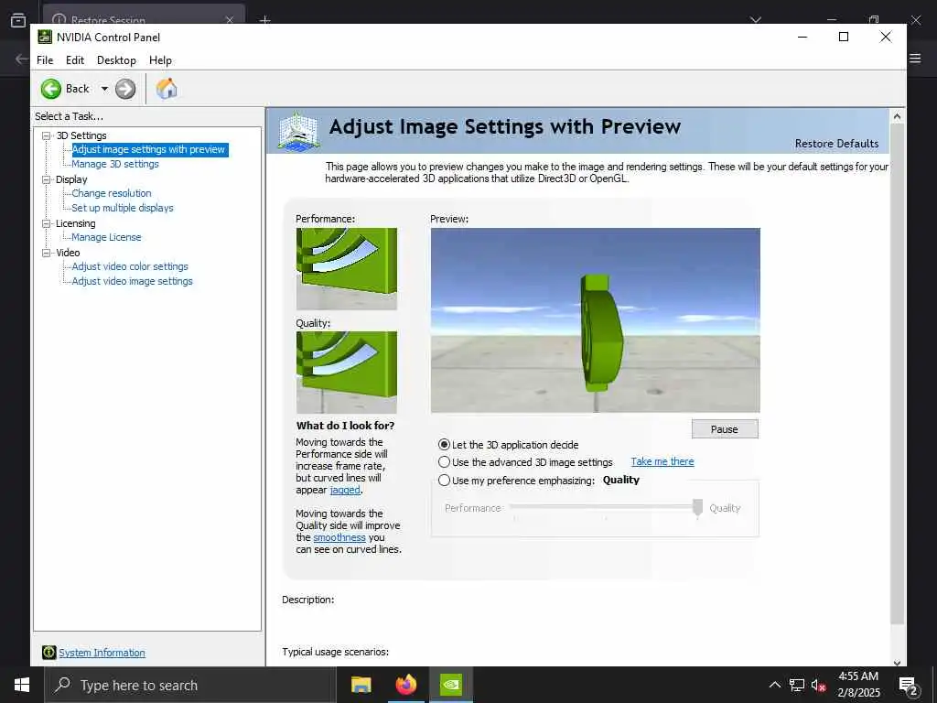This screenshot has width=937, height=703.
Task: Open the System Information link
Action: [x=102, y=653]
